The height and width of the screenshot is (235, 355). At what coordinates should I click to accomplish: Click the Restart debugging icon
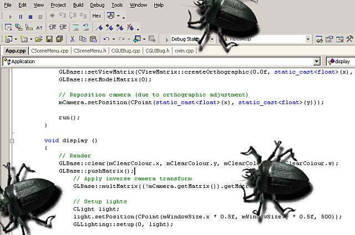(40, 17)
